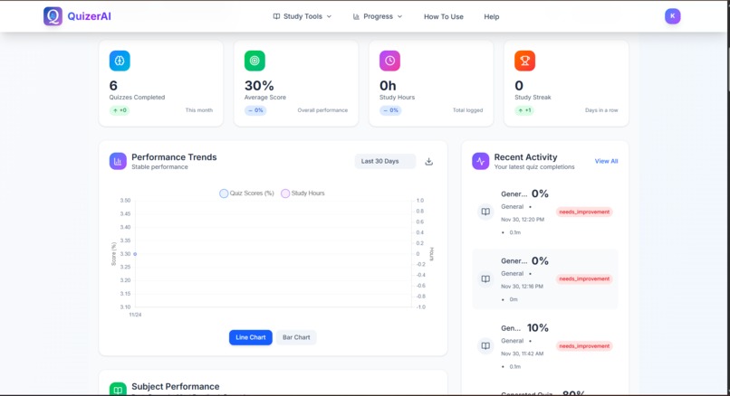
Task: Click the Nov 30, 12:20 PM timestamp
Action: point(523,220)
